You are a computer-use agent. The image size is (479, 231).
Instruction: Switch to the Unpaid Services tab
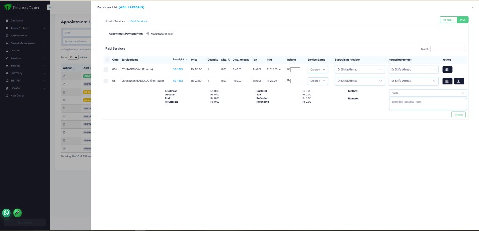pyautogui.click(x=115, y=21)
